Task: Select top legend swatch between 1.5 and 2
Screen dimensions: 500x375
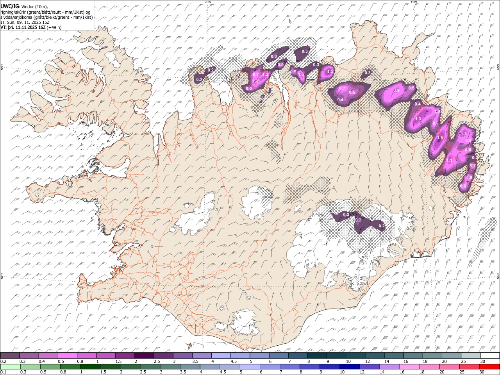Action: [x=125, y=356]
